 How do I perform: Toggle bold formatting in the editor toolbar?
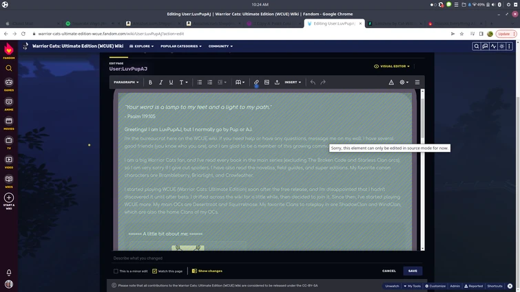[150, 82]
